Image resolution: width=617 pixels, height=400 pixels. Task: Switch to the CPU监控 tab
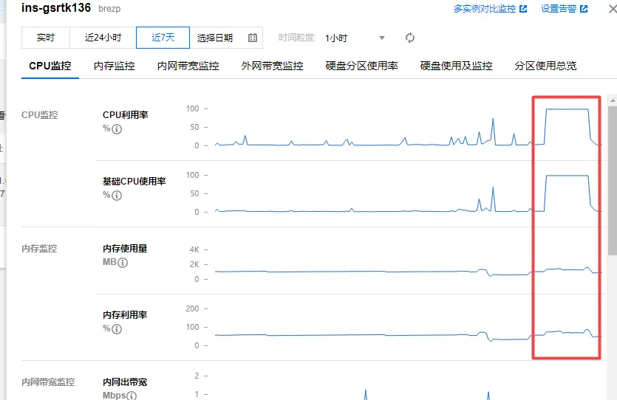pos(50,66)
